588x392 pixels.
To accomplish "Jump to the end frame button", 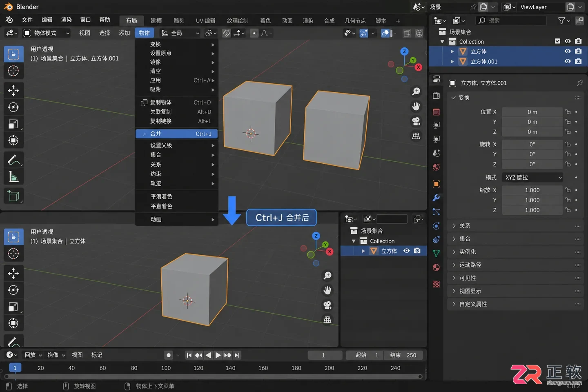I will [237, 355].
